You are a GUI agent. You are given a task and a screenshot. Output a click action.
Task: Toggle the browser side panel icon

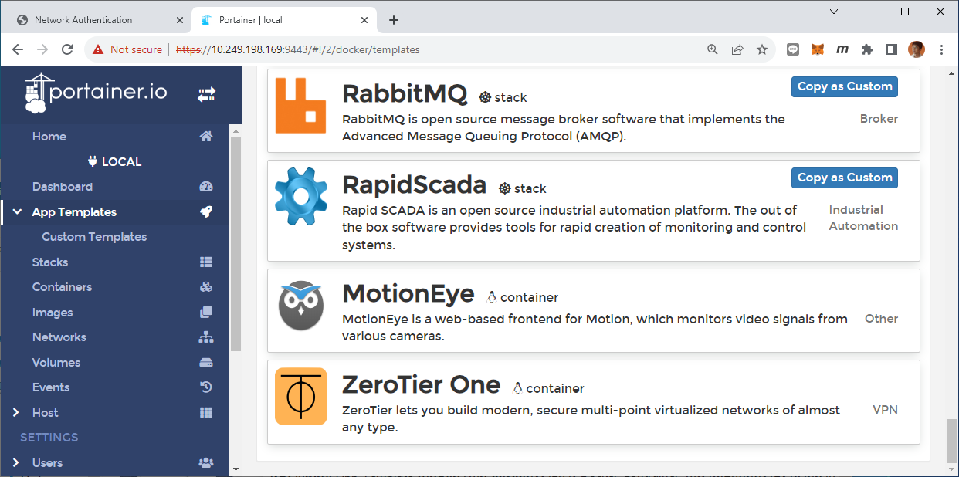click(x=892, y=49)
